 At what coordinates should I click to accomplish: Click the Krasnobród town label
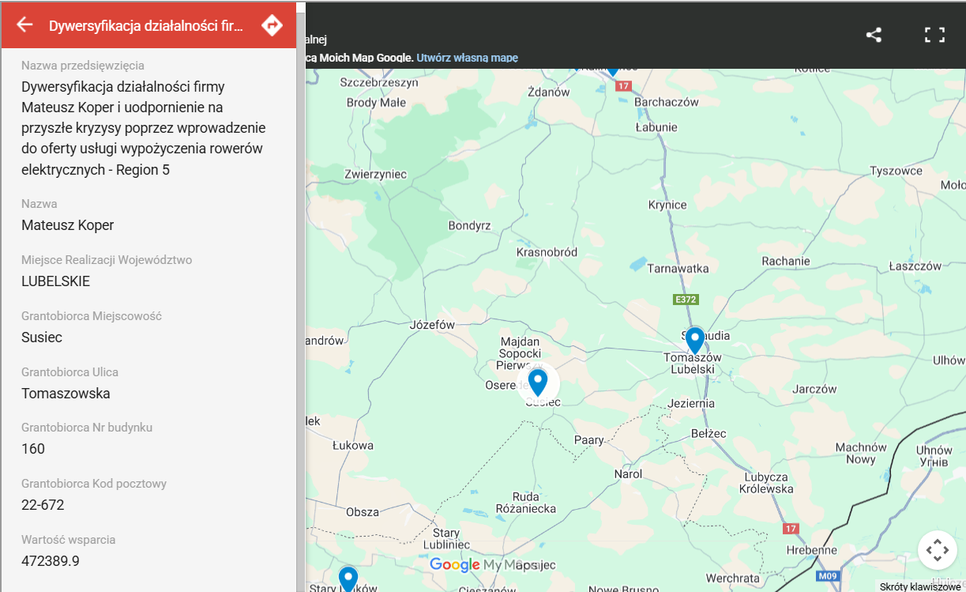click(547, 252)
